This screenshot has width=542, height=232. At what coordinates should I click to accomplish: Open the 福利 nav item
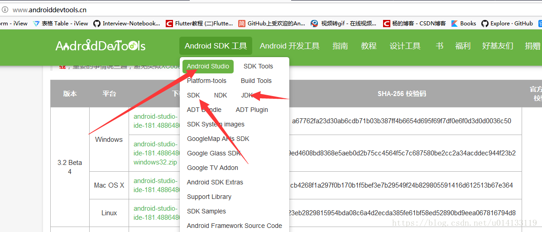coord(463,46)
